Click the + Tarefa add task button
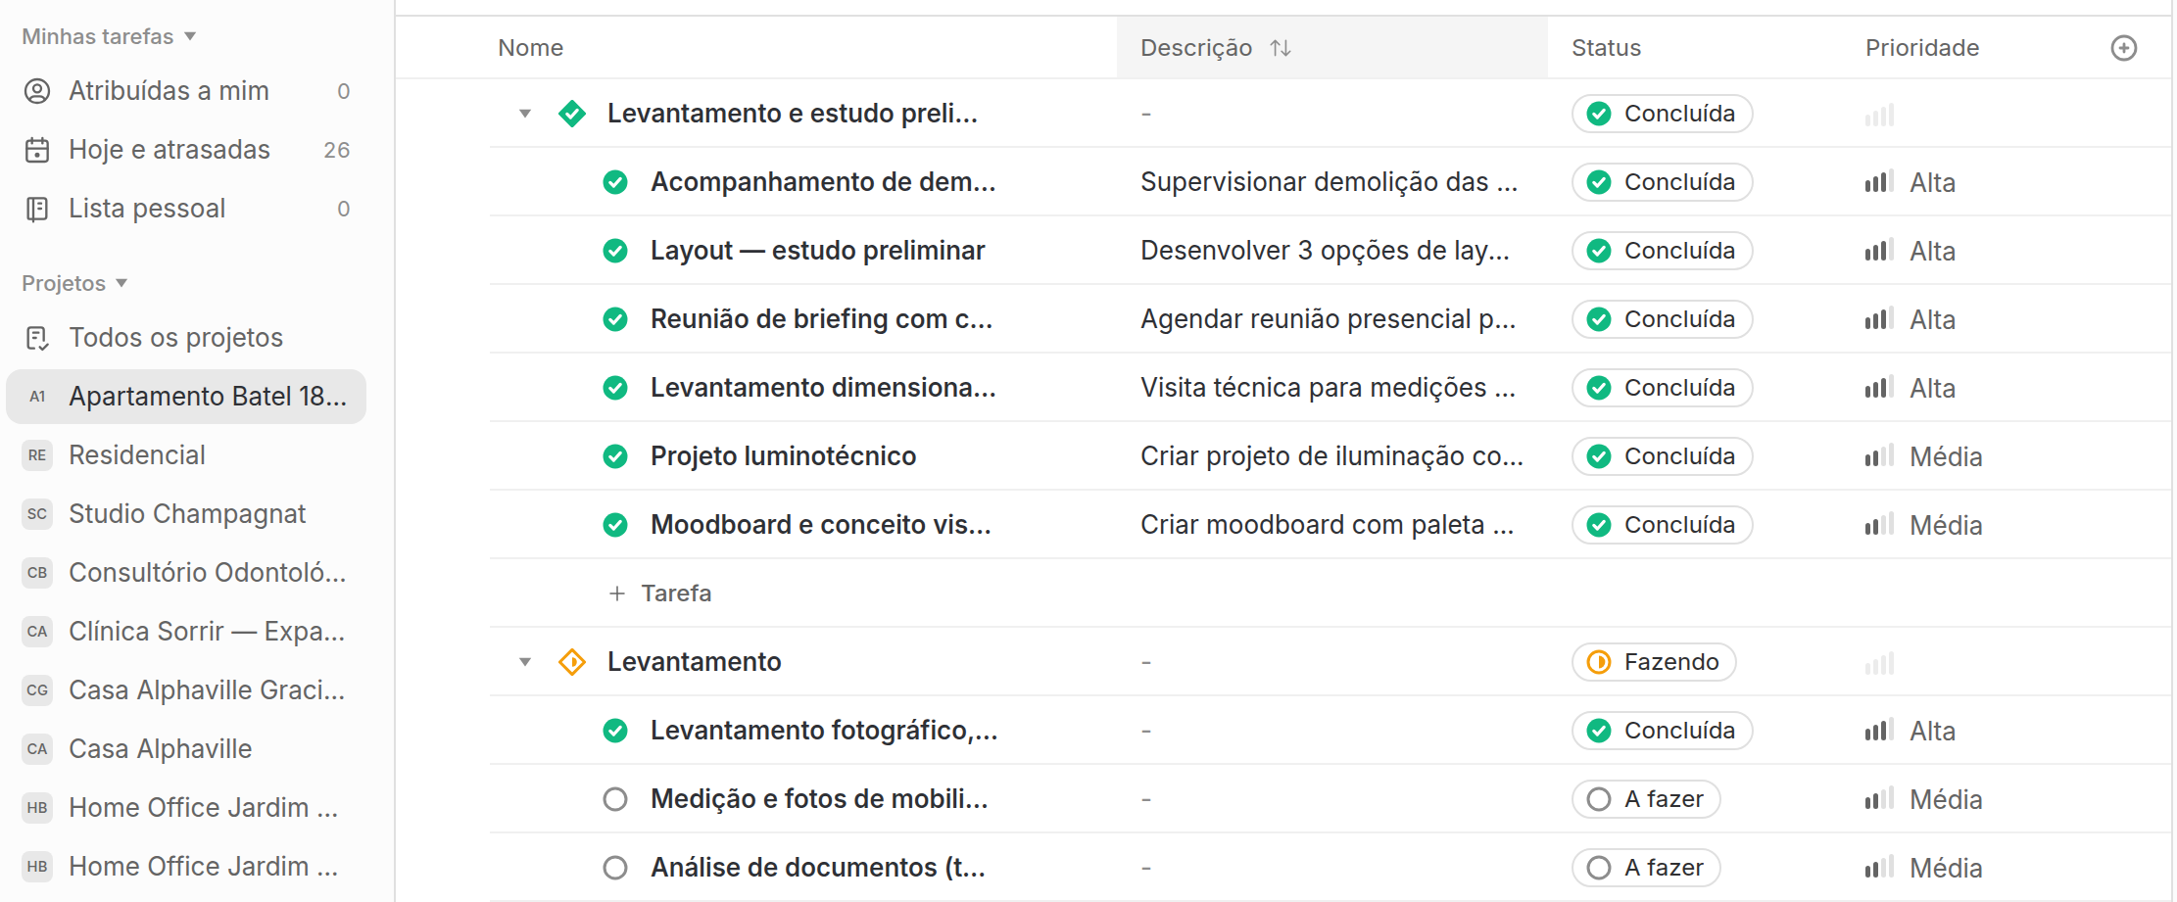The height and width of the screenshot is (902, 2177). pyautogui.click(x=660, y=593)
